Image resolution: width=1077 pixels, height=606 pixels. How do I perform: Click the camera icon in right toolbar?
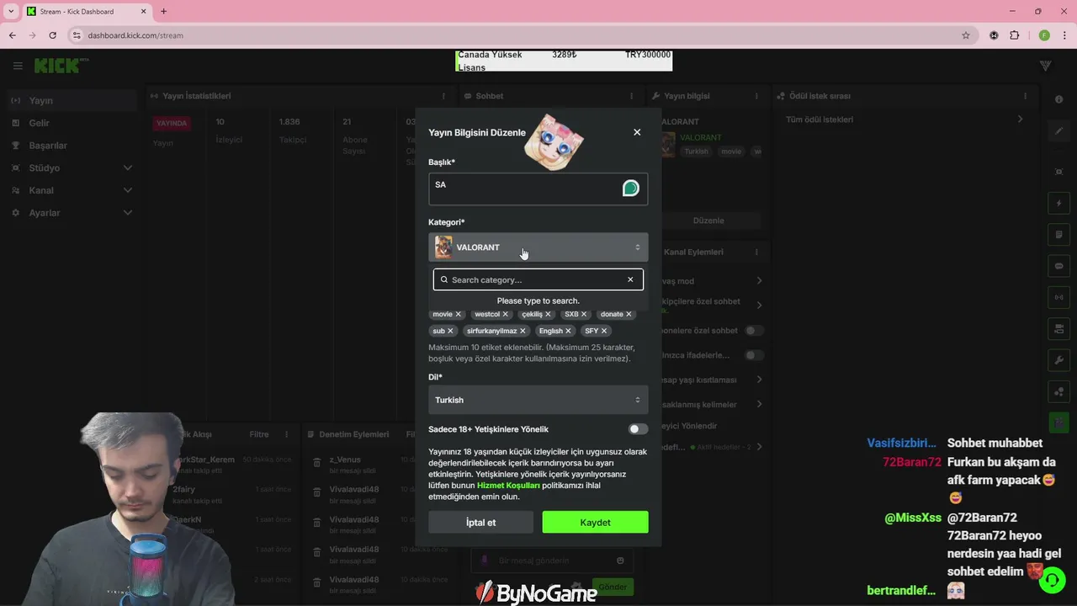click(x=1058, y=328)
